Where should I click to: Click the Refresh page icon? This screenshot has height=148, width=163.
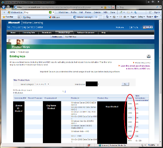click(x=109, y=7)
